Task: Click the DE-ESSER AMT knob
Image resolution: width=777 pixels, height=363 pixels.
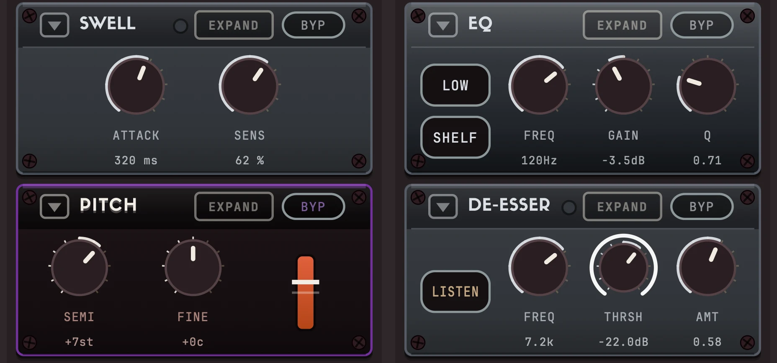Action: click(x=708, y=267)
